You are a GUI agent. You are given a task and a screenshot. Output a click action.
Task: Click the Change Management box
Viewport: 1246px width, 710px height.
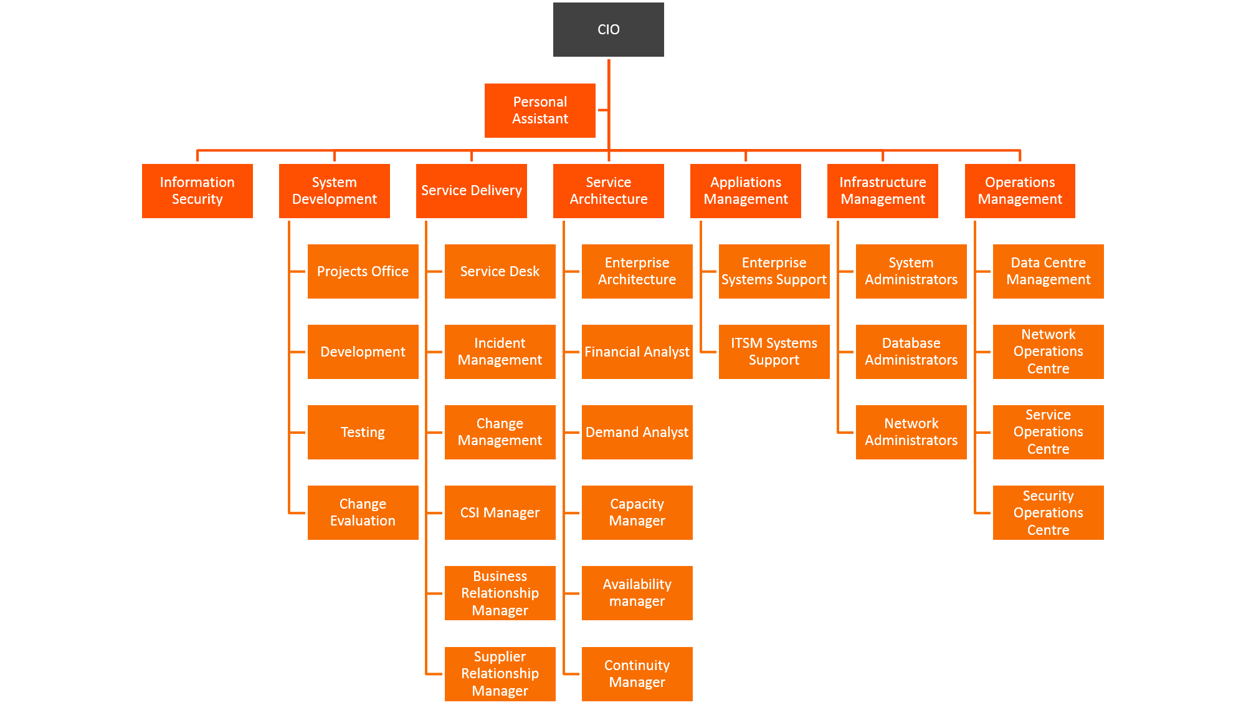pos(498,431)
